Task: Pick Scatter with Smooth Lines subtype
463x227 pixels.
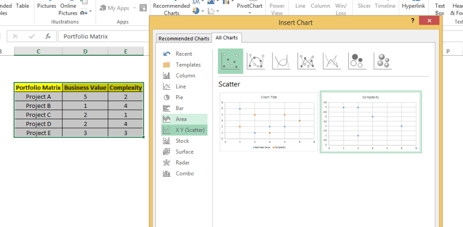Action: 281,61
